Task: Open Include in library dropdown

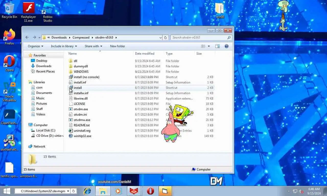Action: tap(64, 46)
